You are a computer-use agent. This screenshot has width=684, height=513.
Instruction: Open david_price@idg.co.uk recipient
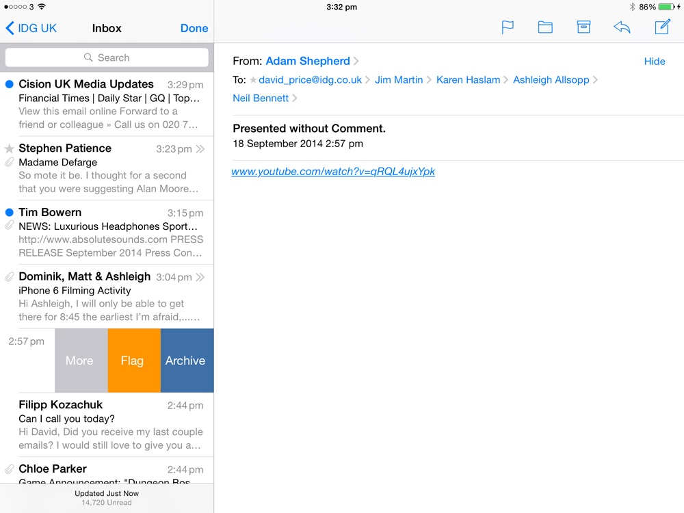coord(310,80)
